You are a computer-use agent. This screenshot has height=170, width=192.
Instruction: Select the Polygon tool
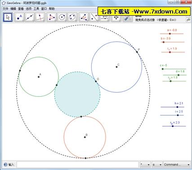(52, 17)
